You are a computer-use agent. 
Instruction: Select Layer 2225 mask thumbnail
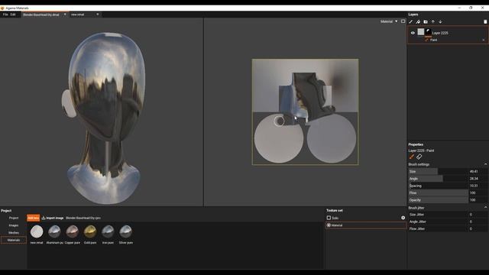[429, 32]
